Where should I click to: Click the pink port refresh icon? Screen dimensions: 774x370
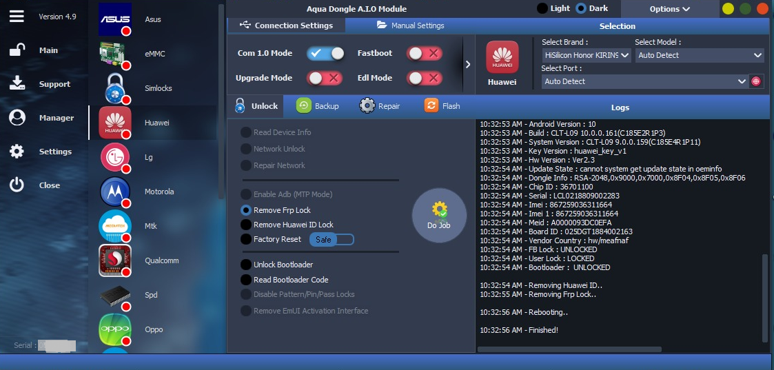click(756, 81)
